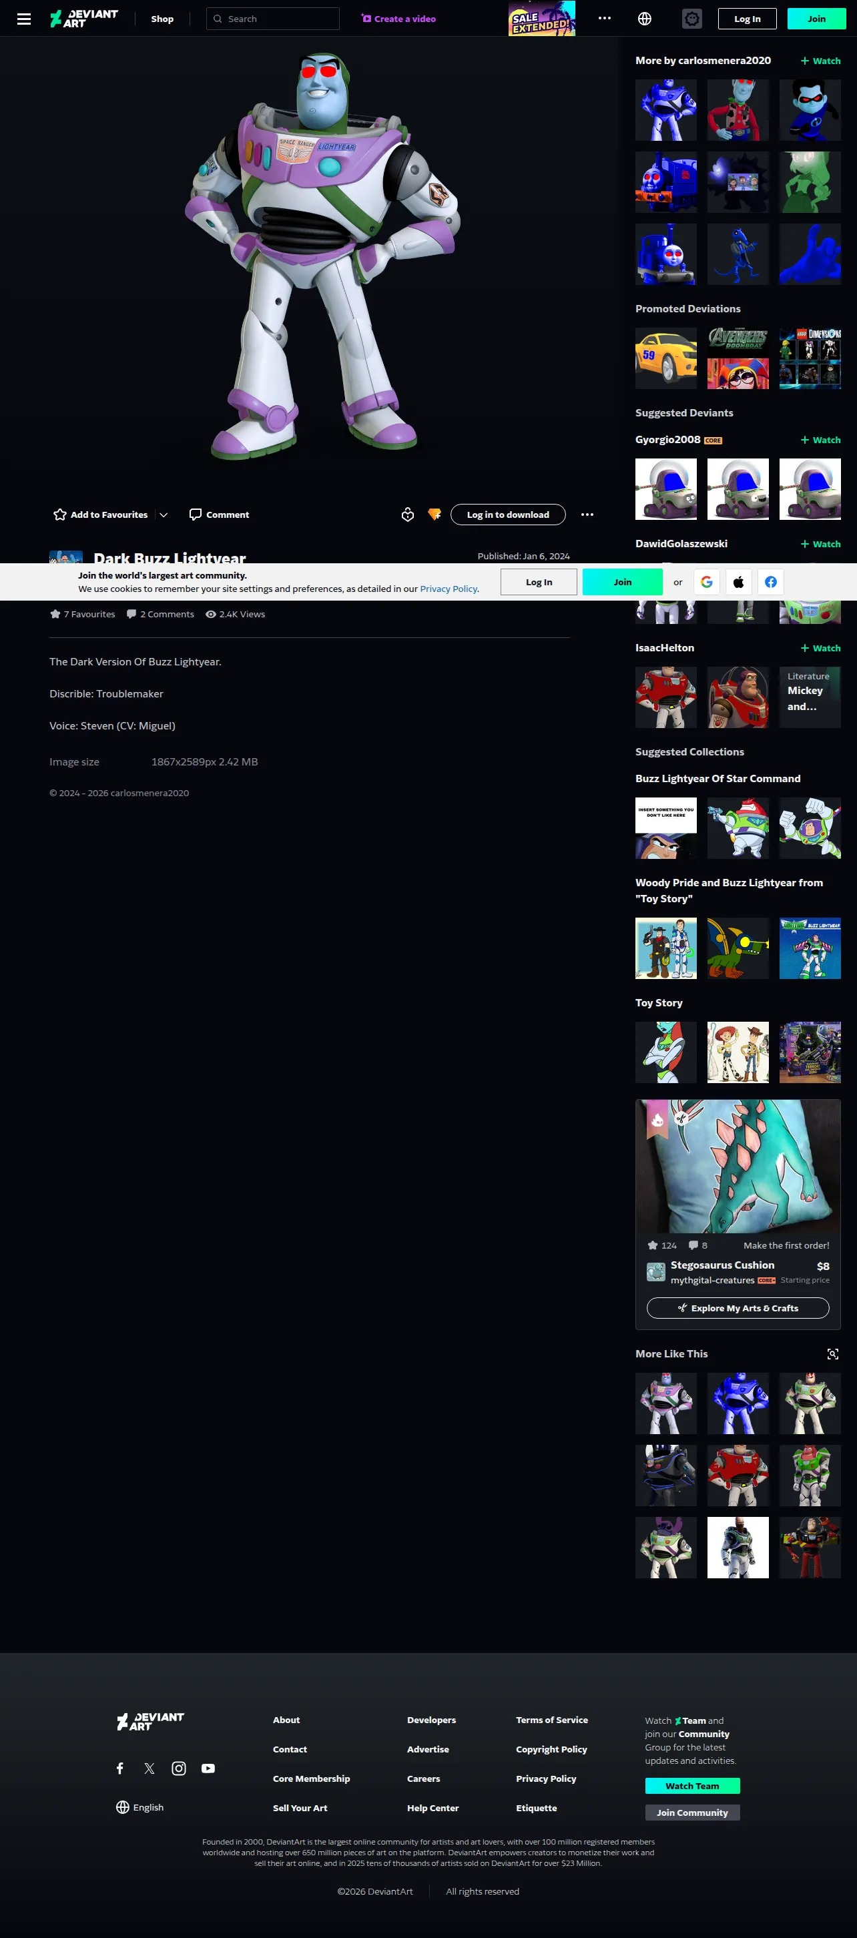Click the star icon on Add to Favourites
The height and width of the screenshot is (1938, 857).
[60, 515]
